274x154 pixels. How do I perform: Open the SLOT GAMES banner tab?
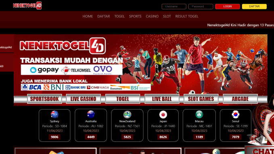tap(201, 99)
